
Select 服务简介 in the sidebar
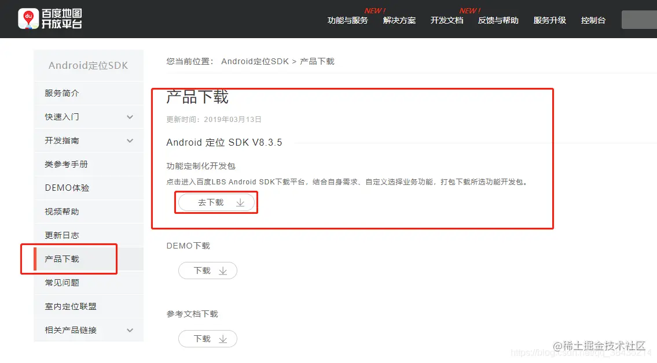click(x=89, y=93)
